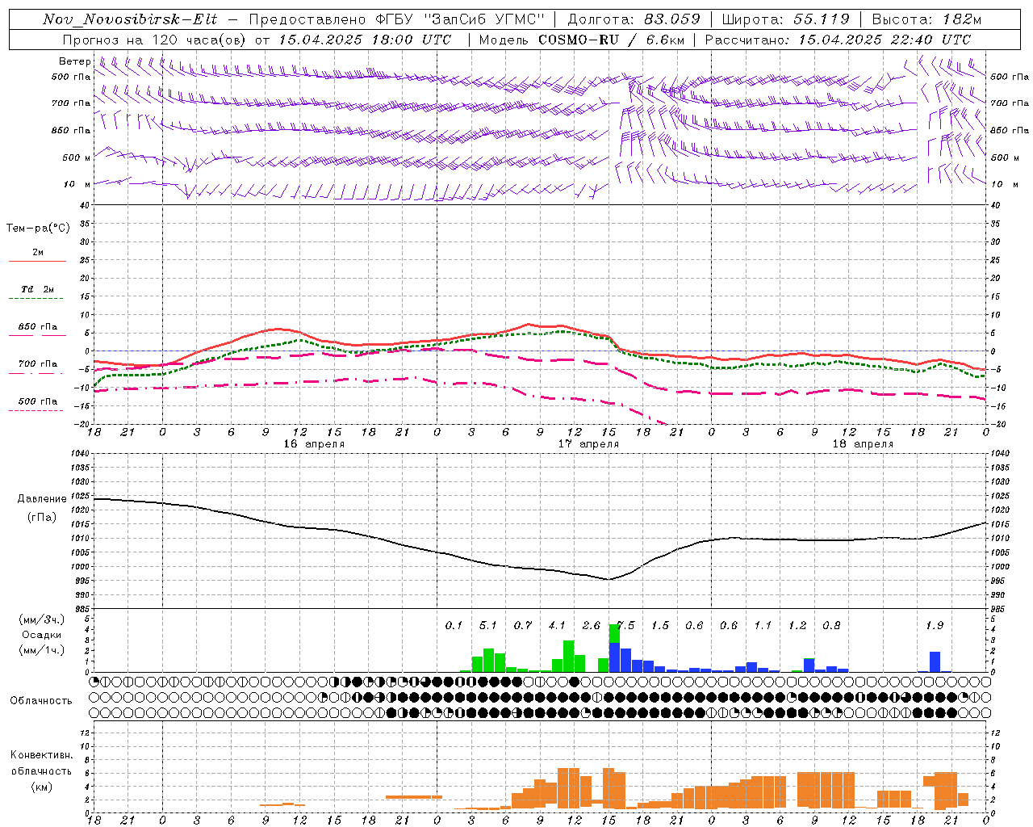Image resolution: width=1033 pixels, height=827 pixels.
Task: Click the "Осадки" precipitation panel label
Action: (41, 635)
